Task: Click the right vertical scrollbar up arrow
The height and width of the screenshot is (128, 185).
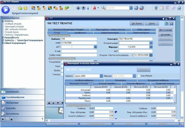Action: pos(182,18)
